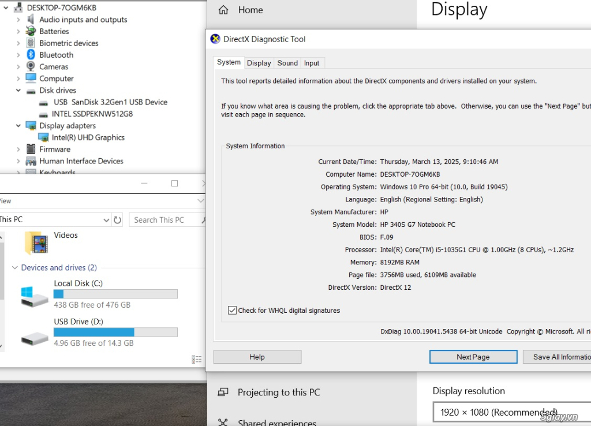Click the details view icon in File Explorer
The width and height of the screenshot is (591, 426).
point(196,359)
